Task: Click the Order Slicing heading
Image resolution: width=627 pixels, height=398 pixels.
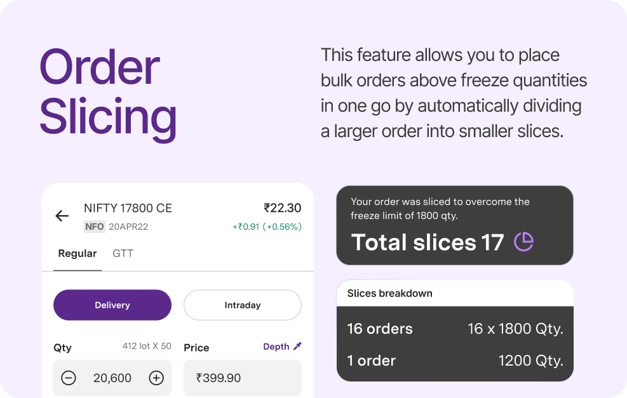Action: (x=108, y=93)
